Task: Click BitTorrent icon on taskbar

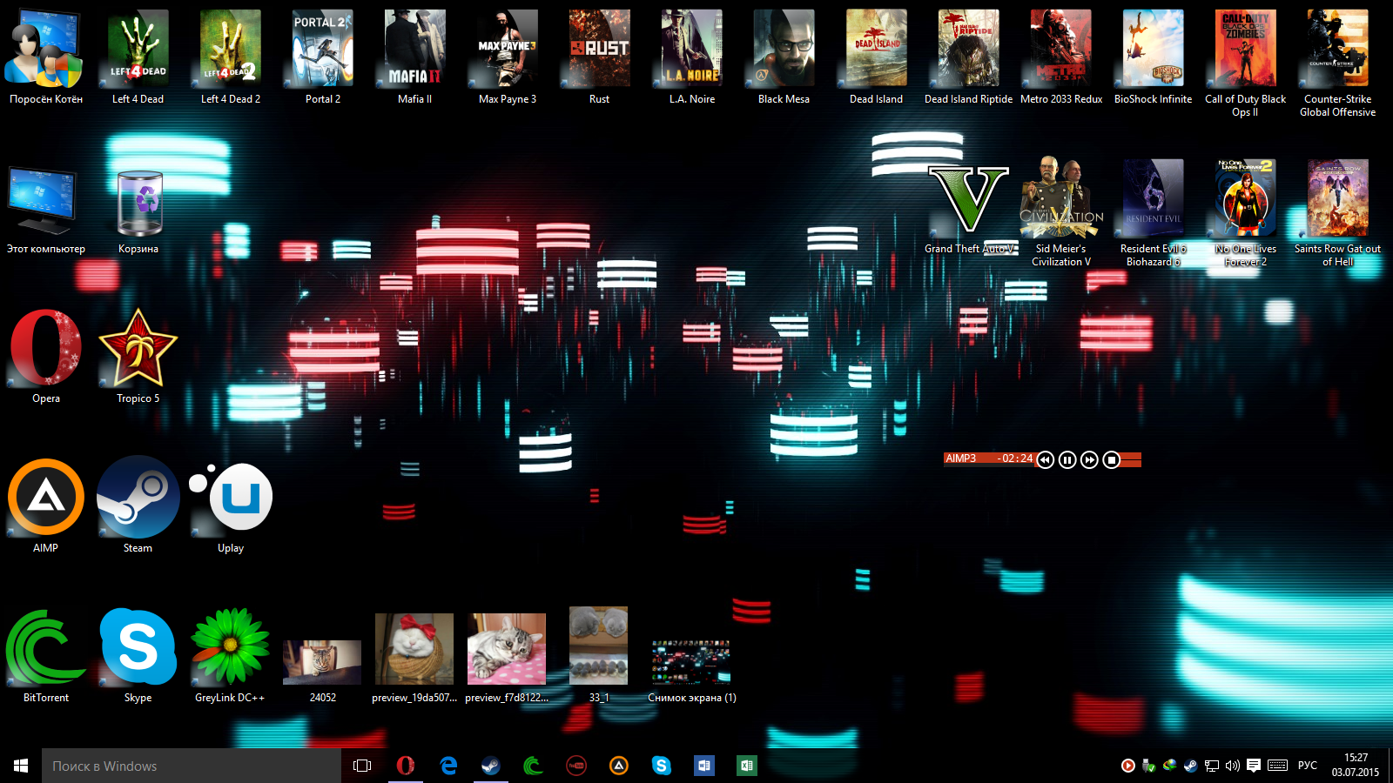Action: 534,766
